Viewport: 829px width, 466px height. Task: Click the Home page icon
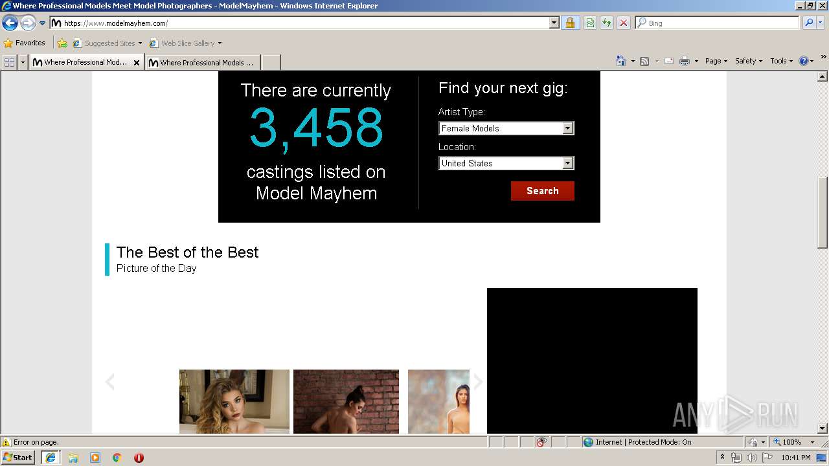621,61
